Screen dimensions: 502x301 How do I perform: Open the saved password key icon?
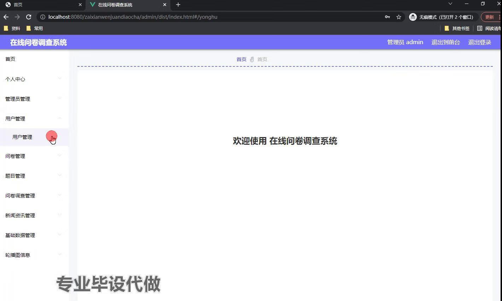click(x=387, y=17)
